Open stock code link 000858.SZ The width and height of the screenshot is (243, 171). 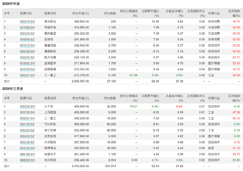(27, 39)
